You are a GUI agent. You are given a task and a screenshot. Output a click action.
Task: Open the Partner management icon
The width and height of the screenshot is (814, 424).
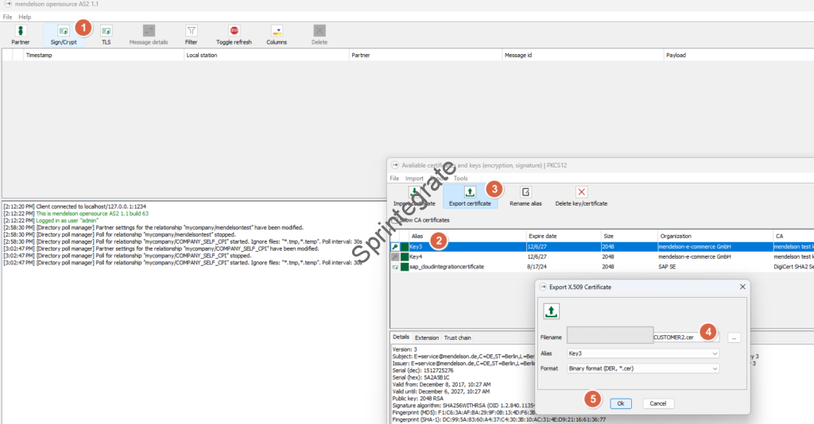21,31
